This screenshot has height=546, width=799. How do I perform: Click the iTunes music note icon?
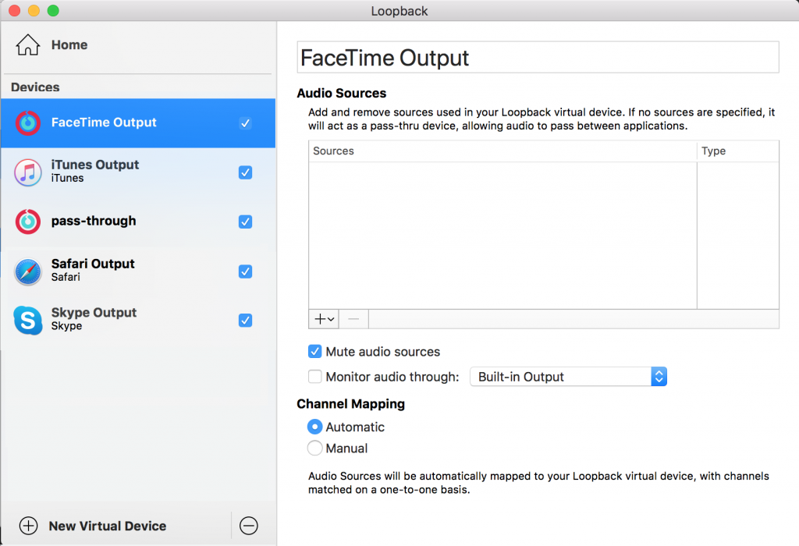click(27, 172)
